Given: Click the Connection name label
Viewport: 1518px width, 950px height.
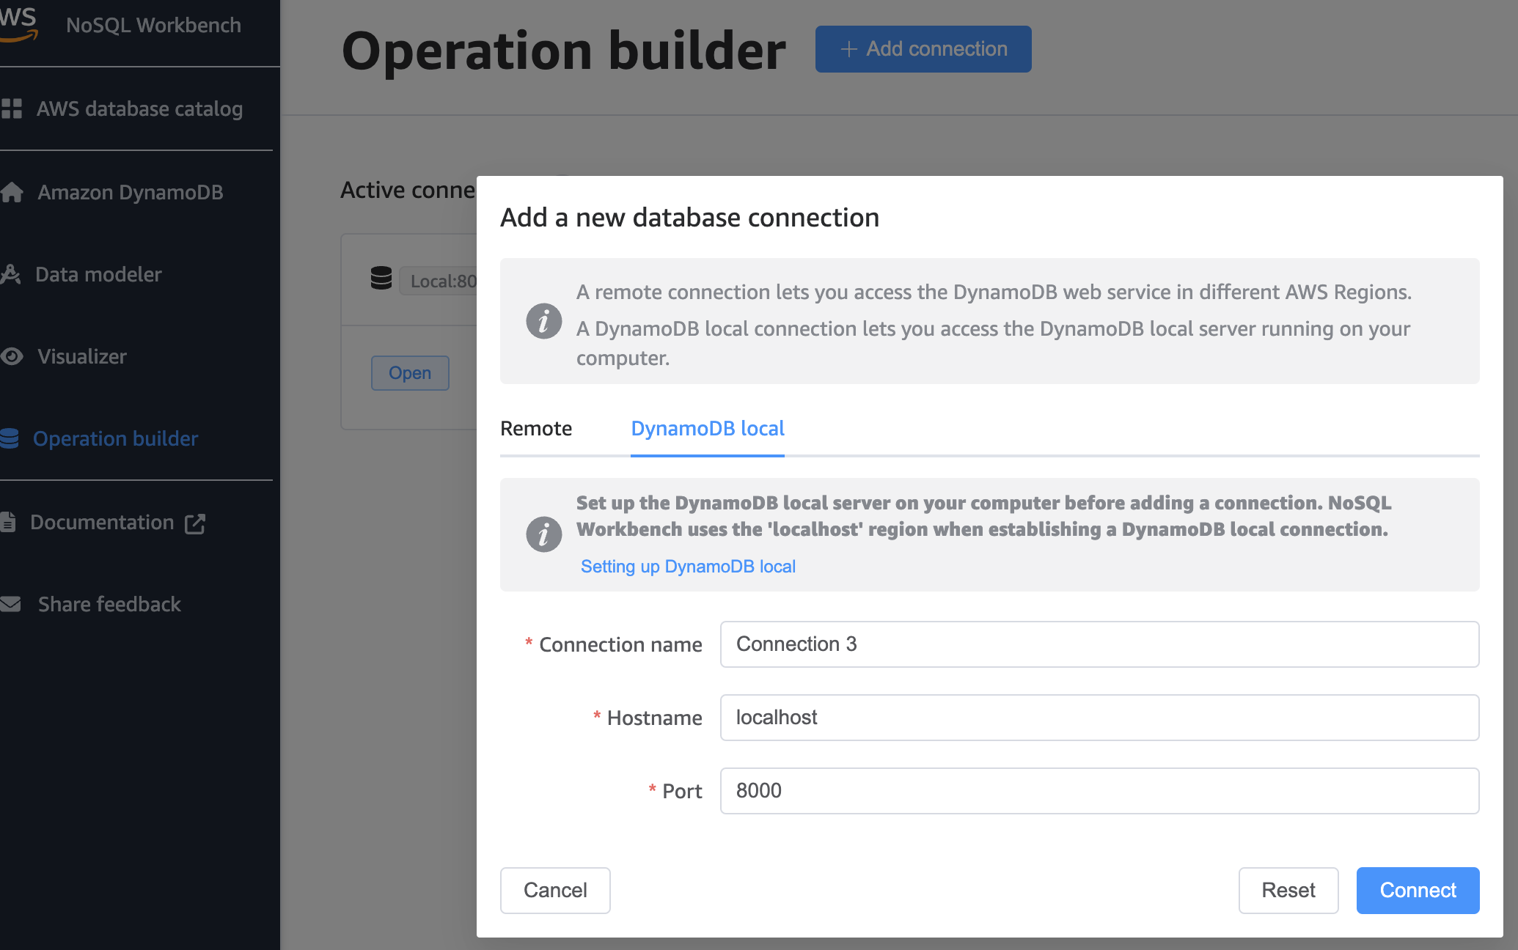Looking at the screenshot, I should coord(620,645).
